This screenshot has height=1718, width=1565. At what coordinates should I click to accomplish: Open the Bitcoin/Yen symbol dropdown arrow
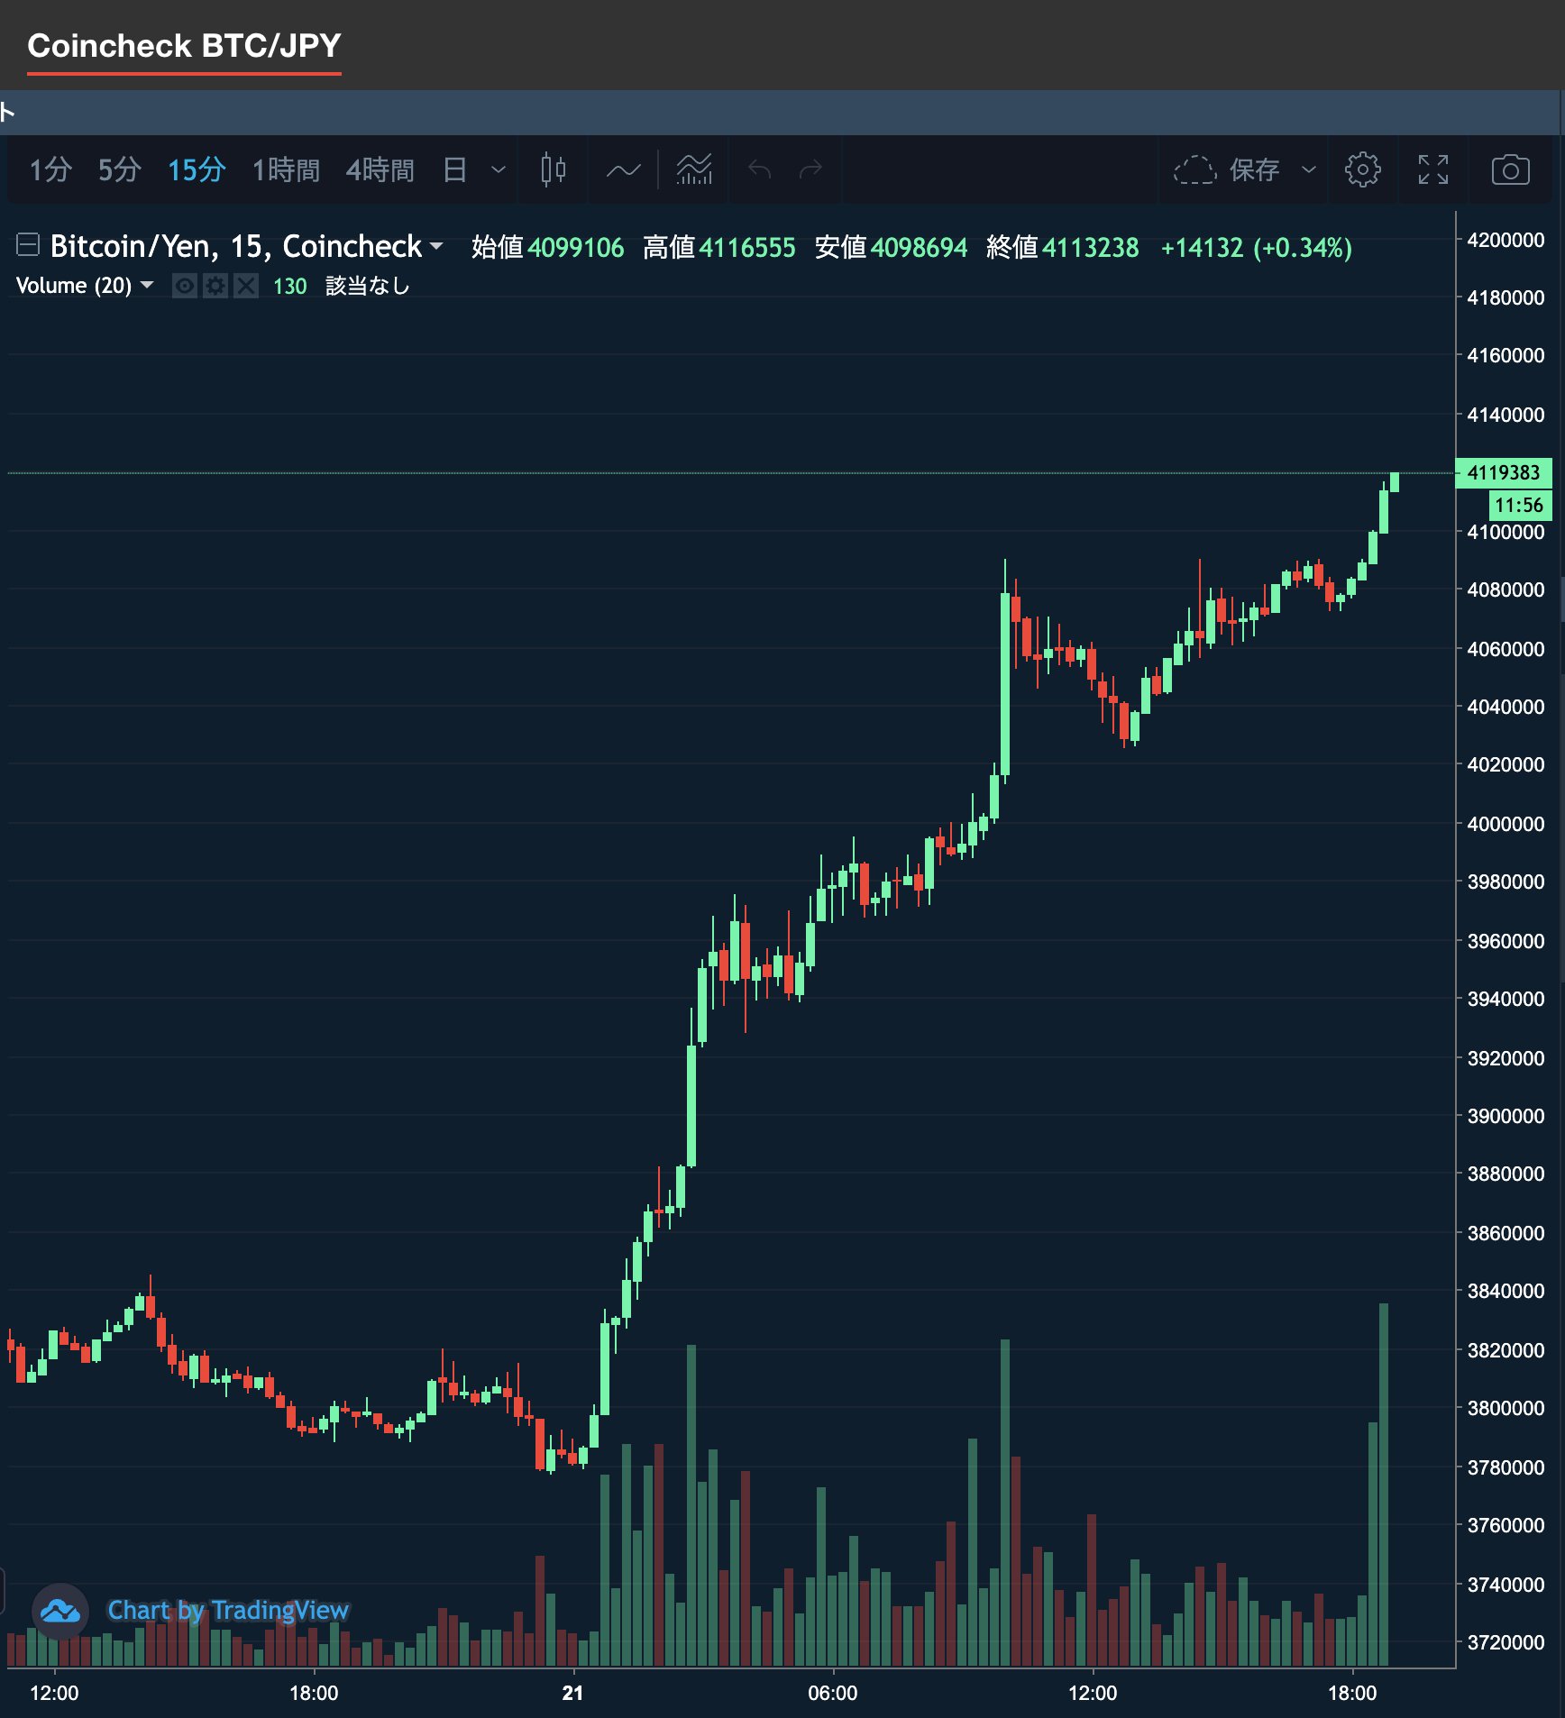436,246
